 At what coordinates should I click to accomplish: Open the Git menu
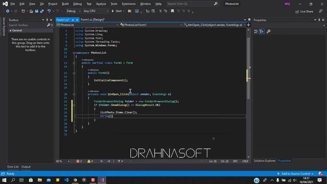click(x=42, y=4)
